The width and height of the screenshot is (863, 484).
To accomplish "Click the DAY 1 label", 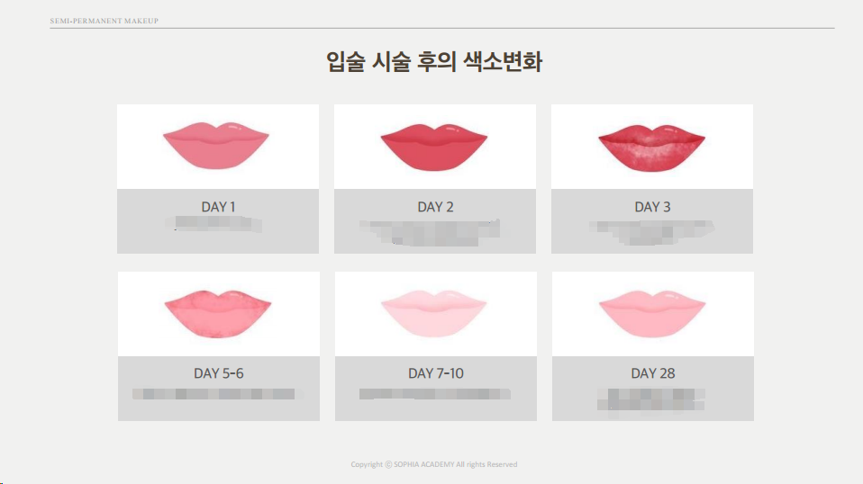I will pyautogui.click(x=218, y=207).
